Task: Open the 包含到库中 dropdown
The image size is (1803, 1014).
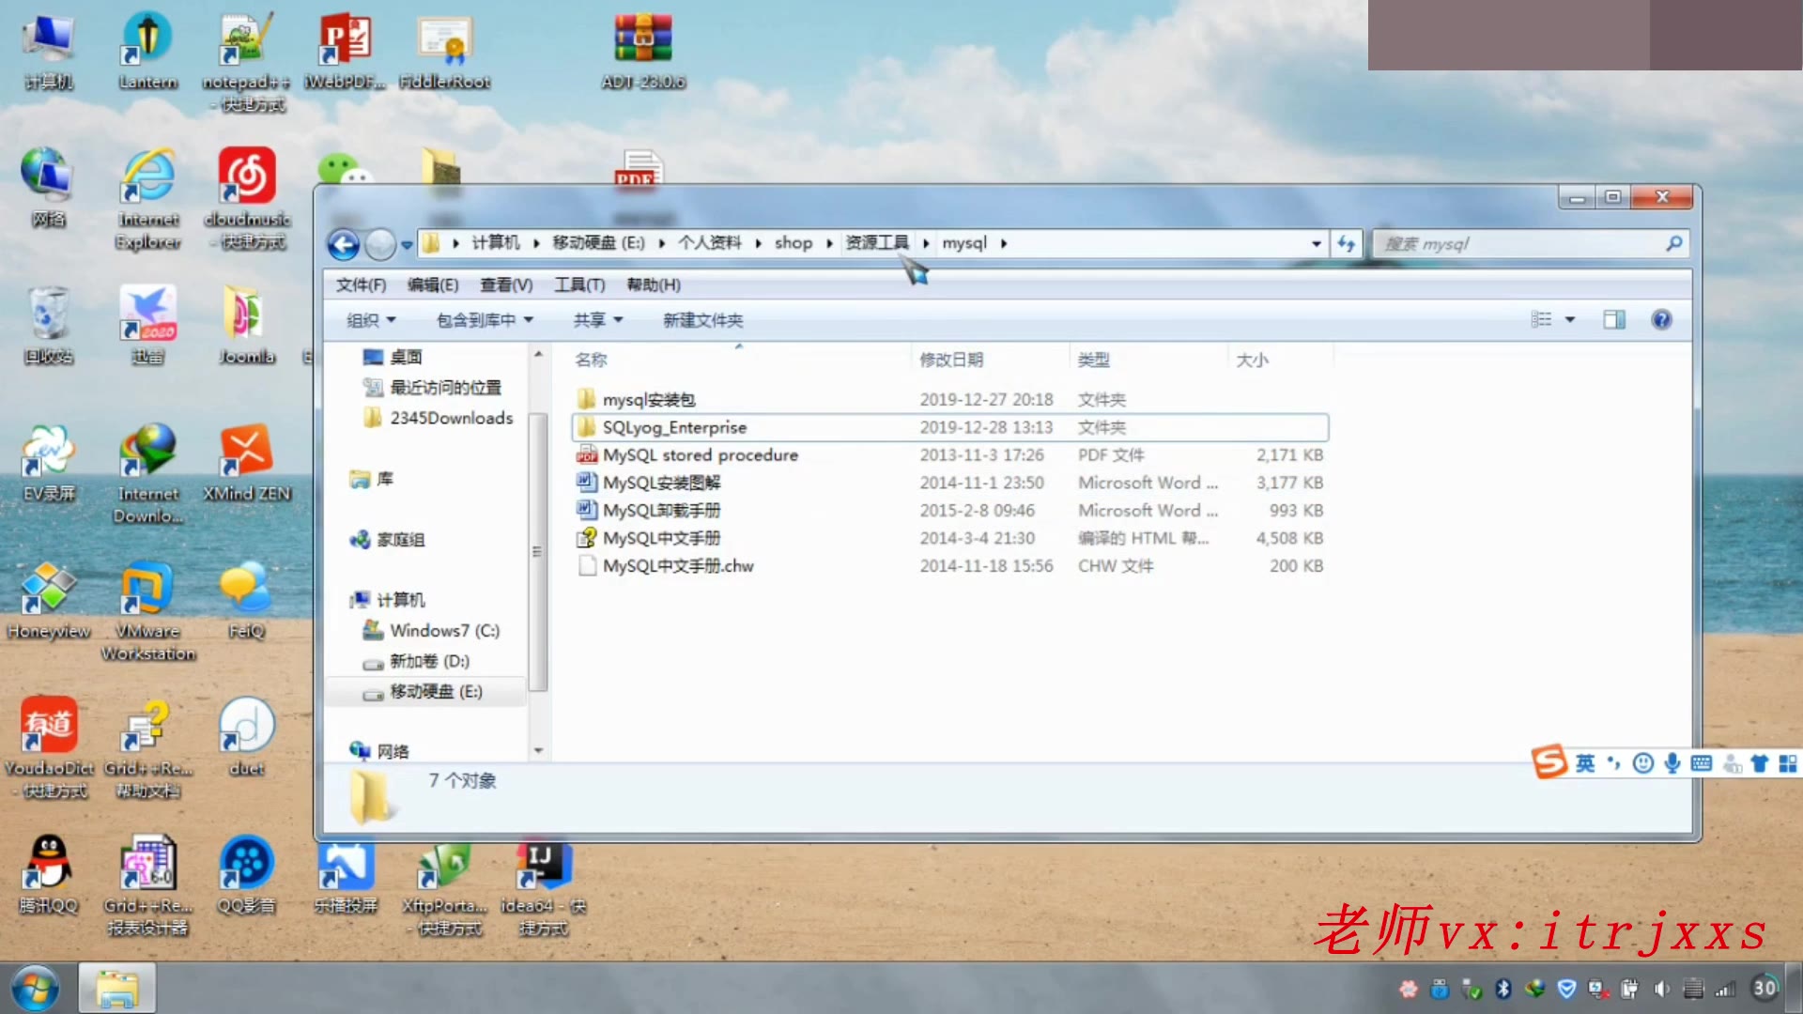Action: click(x=485, y=320)
